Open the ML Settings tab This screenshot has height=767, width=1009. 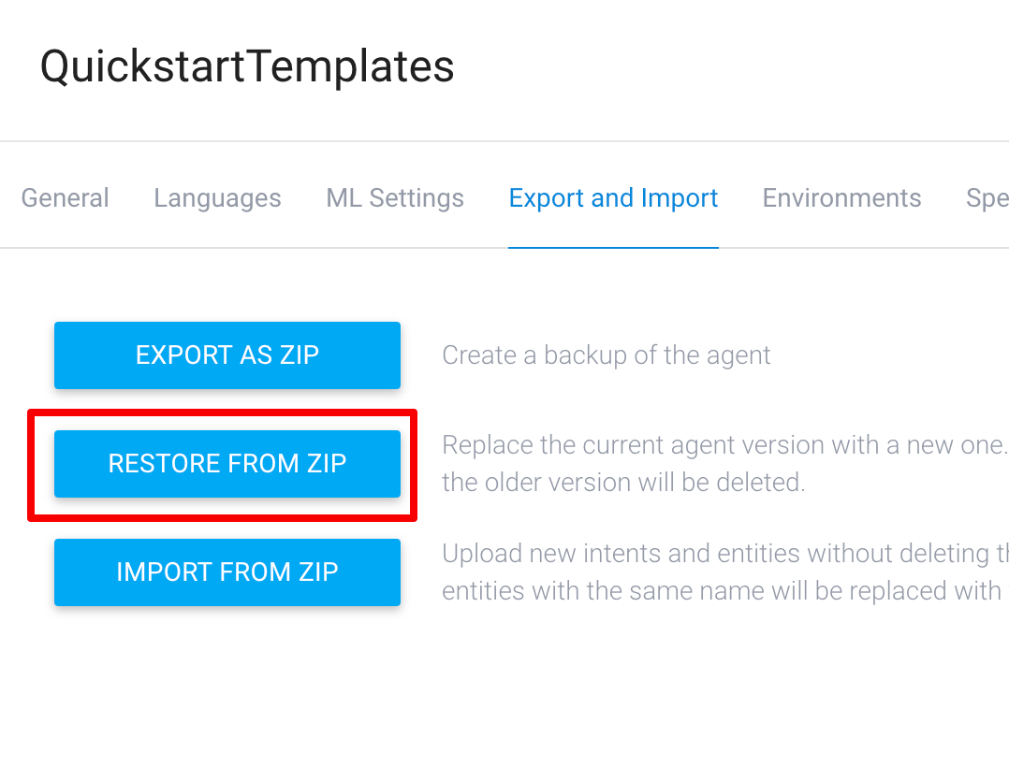pos(395,198)
